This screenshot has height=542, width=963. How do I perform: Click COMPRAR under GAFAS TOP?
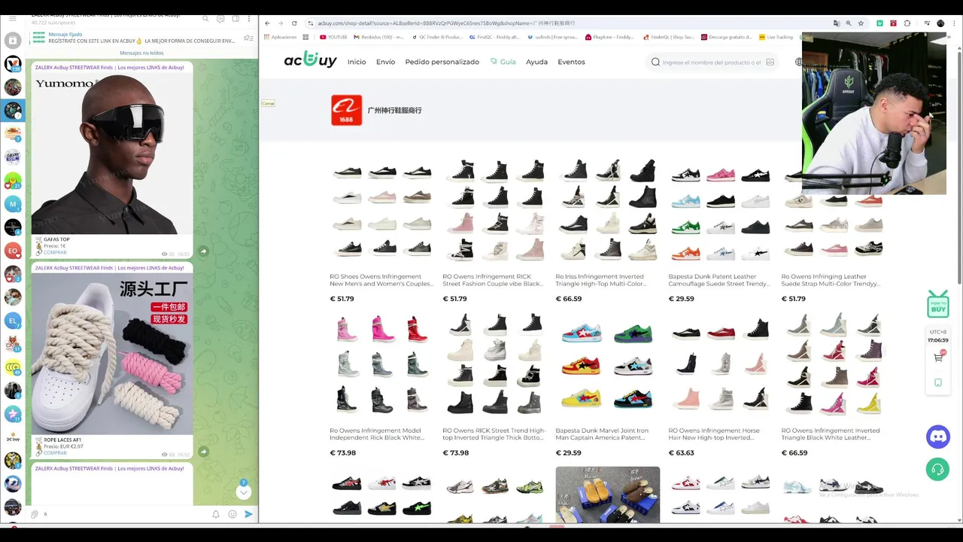click(x=55, y=253)
